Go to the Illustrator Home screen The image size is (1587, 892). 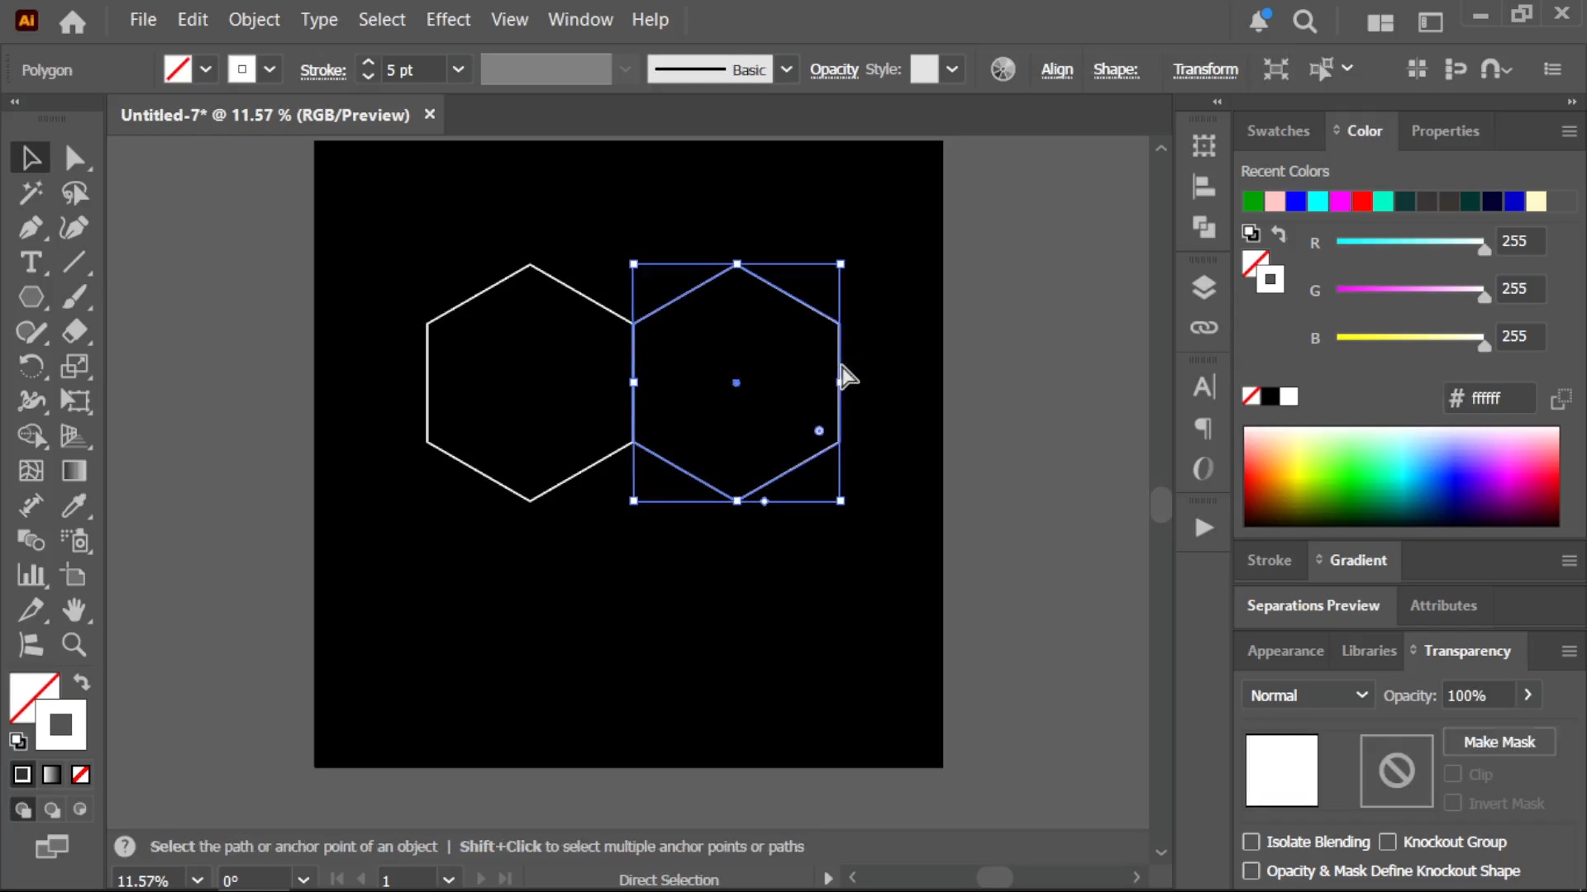tap(72, 21)
